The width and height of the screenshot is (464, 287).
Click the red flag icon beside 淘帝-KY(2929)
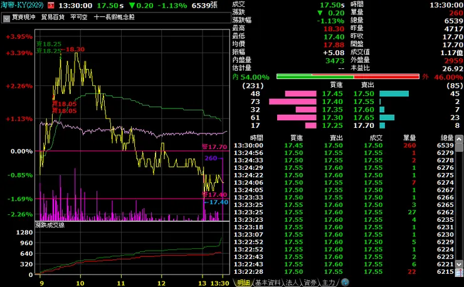coord(51,5)
